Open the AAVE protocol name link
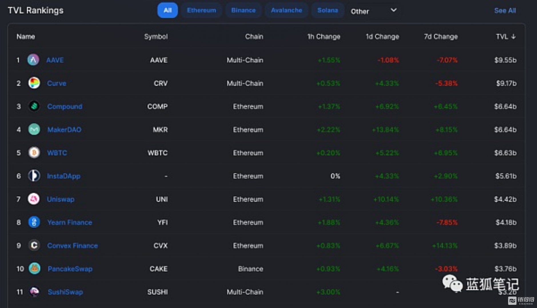This screenshot has width=537, height=308. (x=55, y=60)
